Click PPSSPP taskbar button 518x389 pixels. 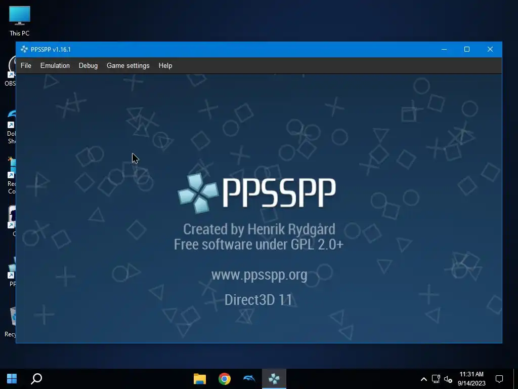pyautogui.click(x=274, y=379)
